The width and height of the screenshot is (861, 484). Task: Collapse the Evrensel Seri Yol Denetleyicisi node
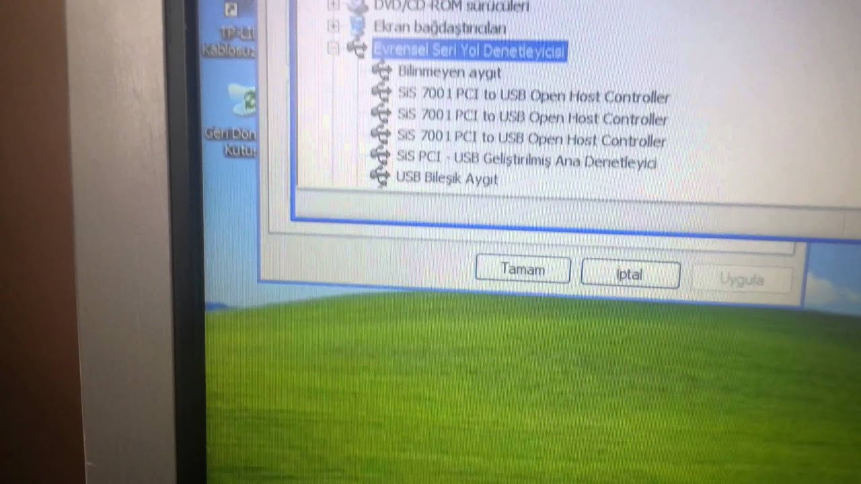[x=332, y=48]
